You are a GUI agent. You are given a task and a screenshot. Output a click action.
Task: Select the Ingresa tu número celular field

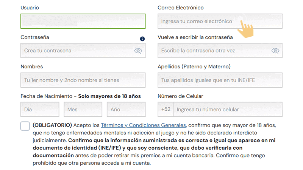pyautogui.click(x=227, y=110)
